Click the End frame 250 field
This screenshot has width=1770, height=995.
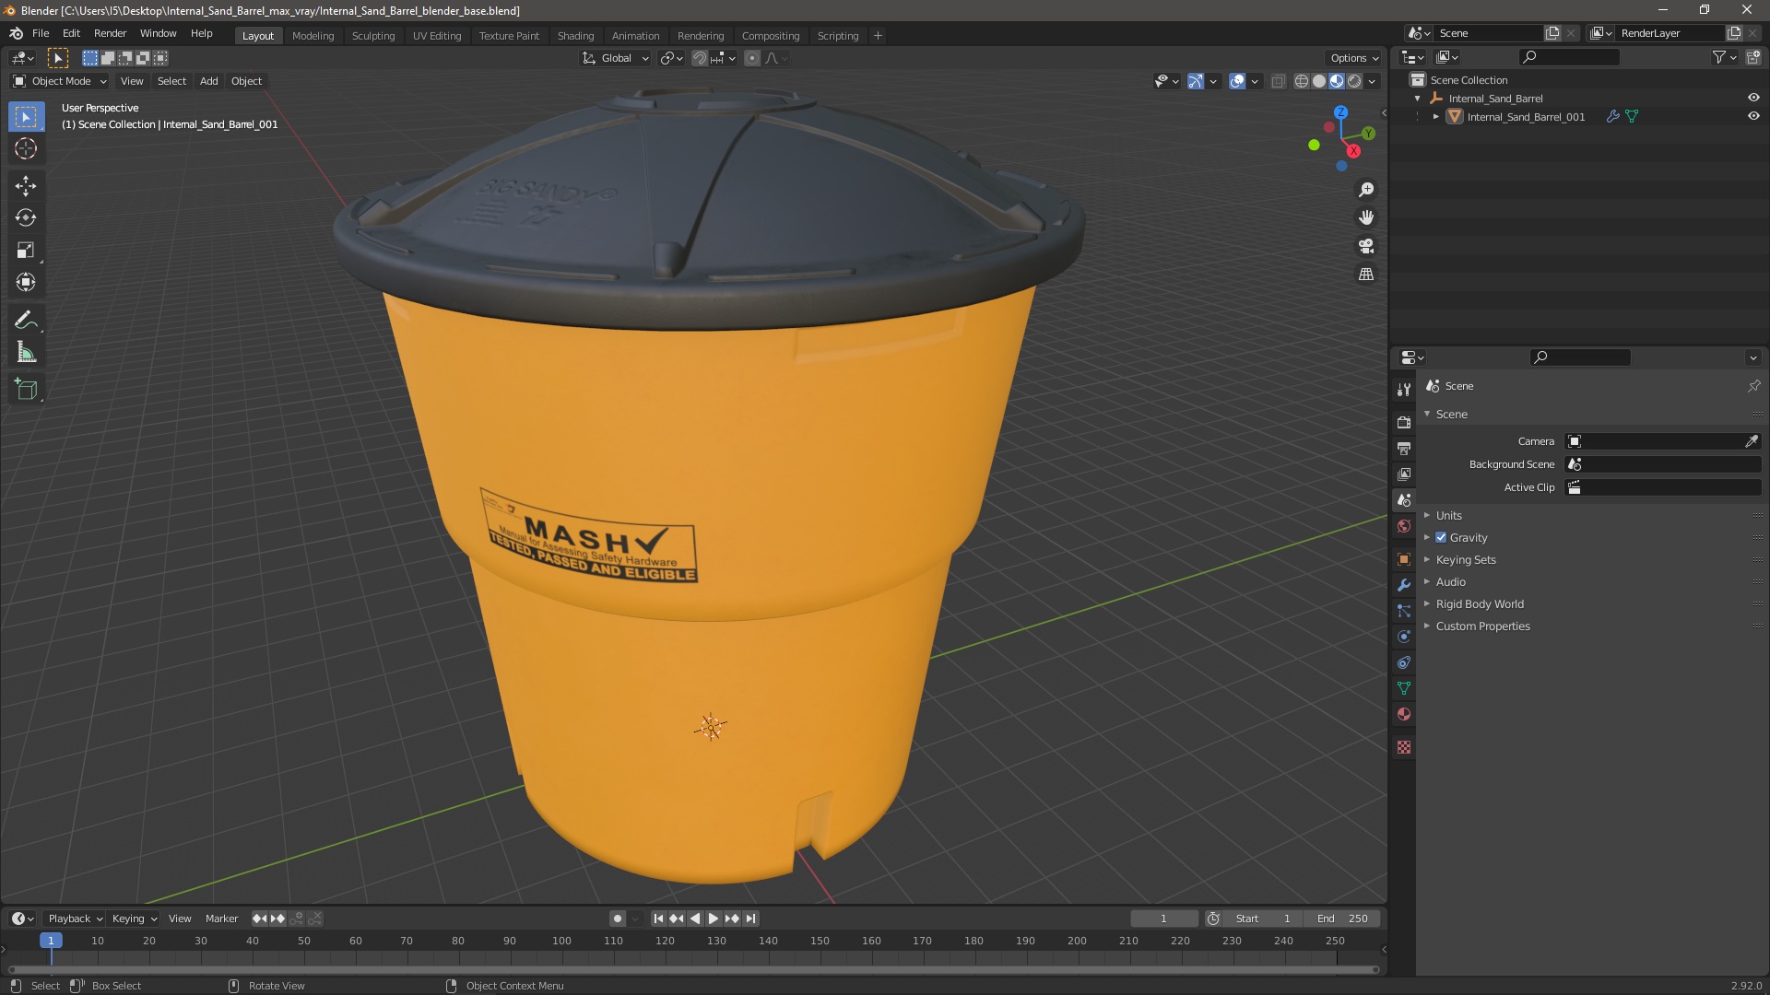coord(1342,919)
